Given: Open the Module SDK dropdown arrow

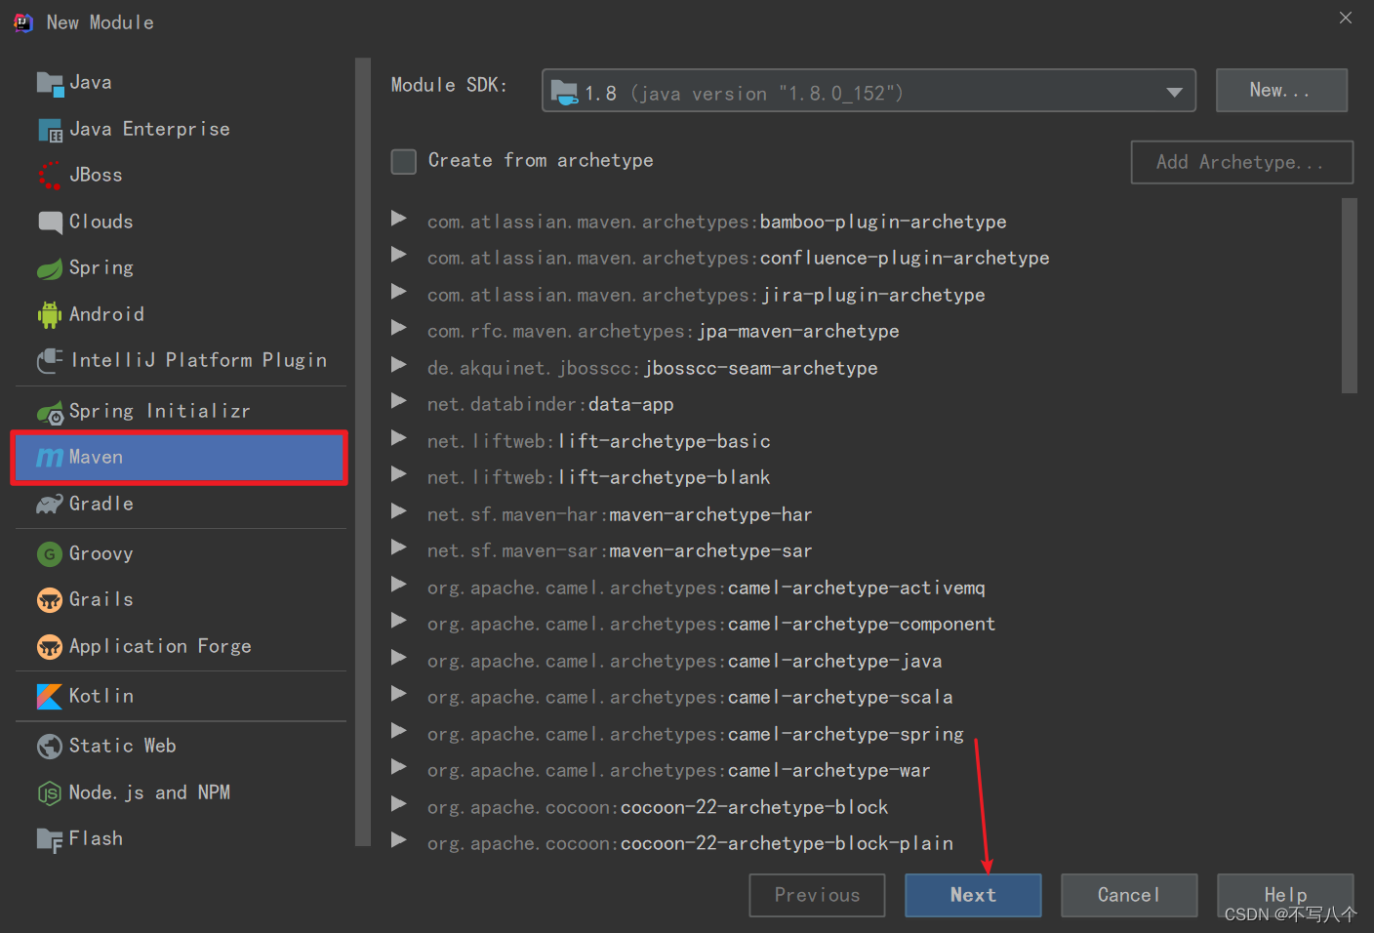Looking at the screenshot, I should pyautogui.click(x=1174, y=93).
